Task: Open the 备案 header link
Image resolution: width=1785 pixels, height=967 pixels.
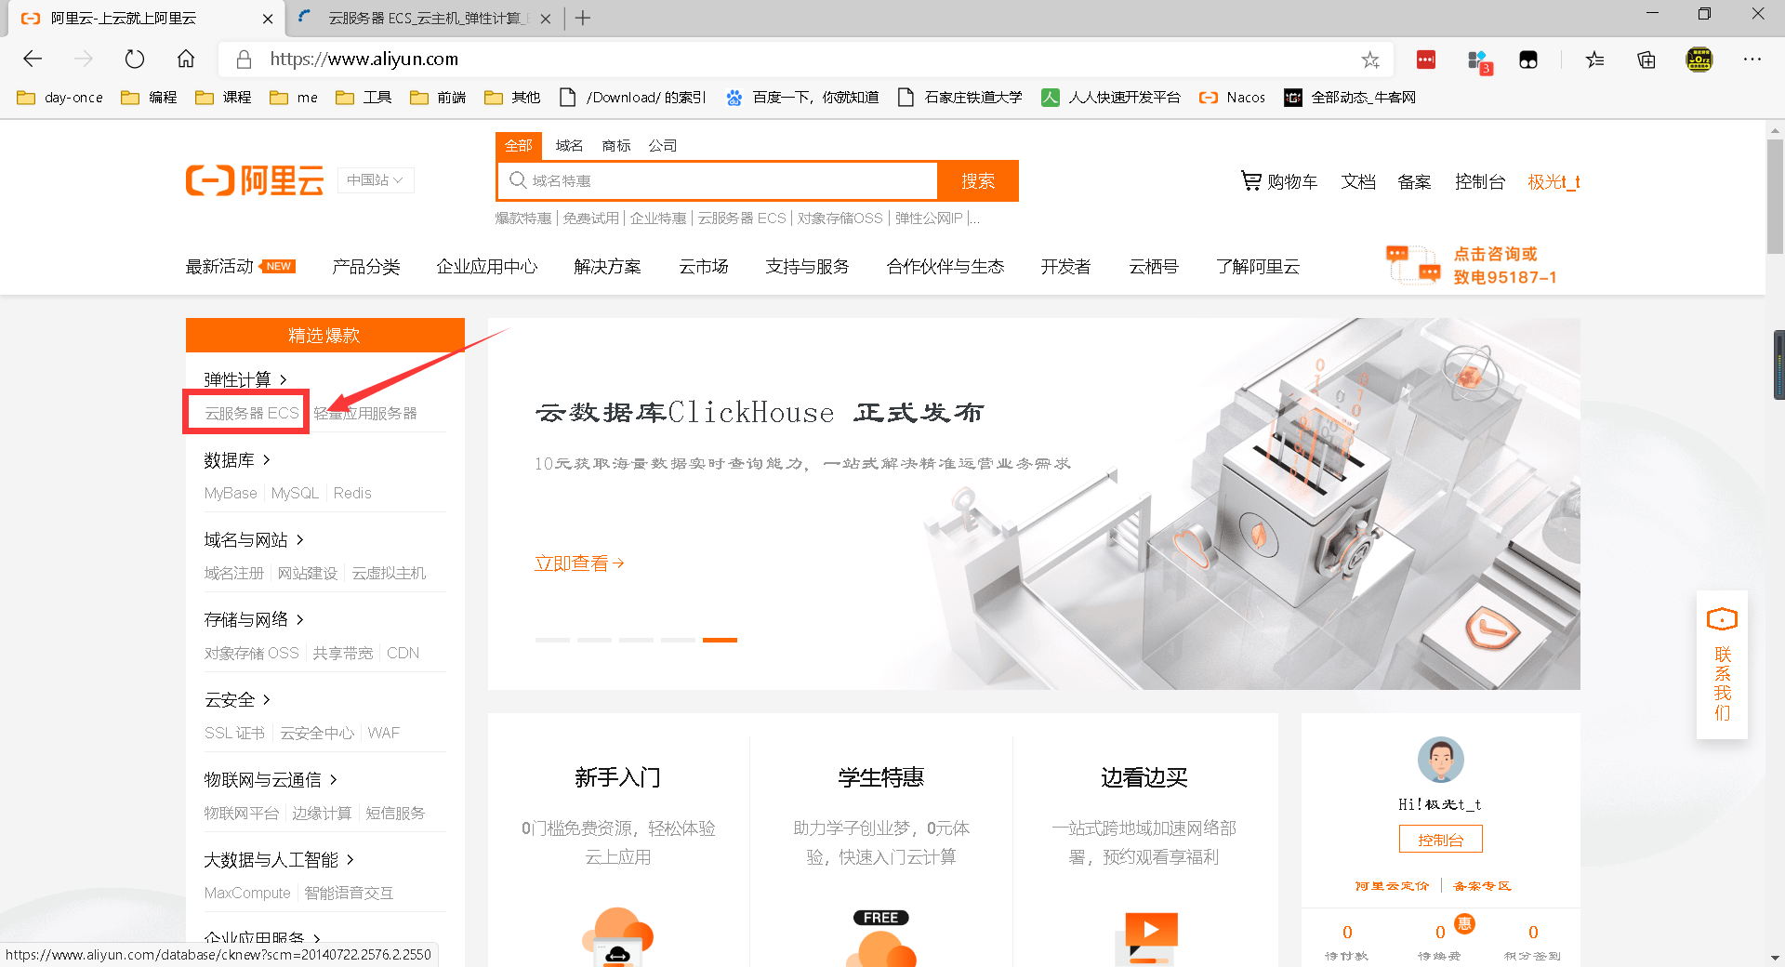Action: (x=1414, y=181)
